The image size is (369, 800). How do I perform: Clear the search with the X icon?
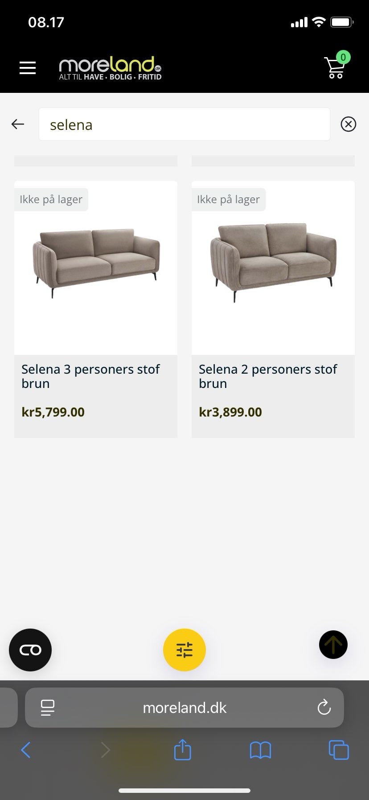coord(348,124)
